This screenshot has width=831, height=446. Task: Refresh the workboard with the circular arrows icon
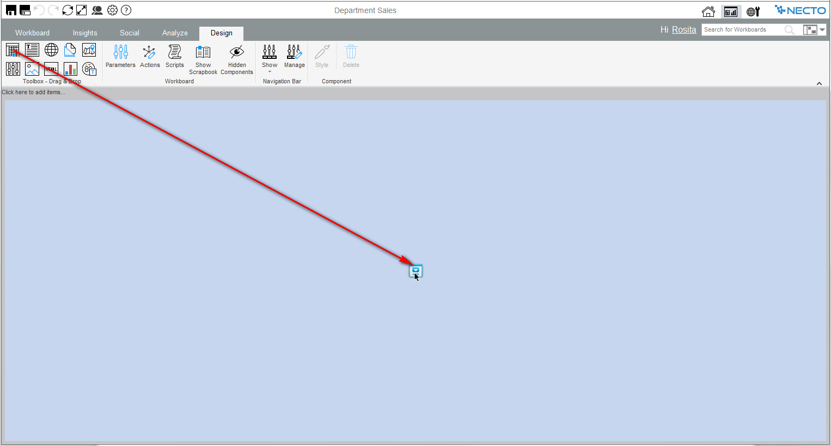coord(68,10)
